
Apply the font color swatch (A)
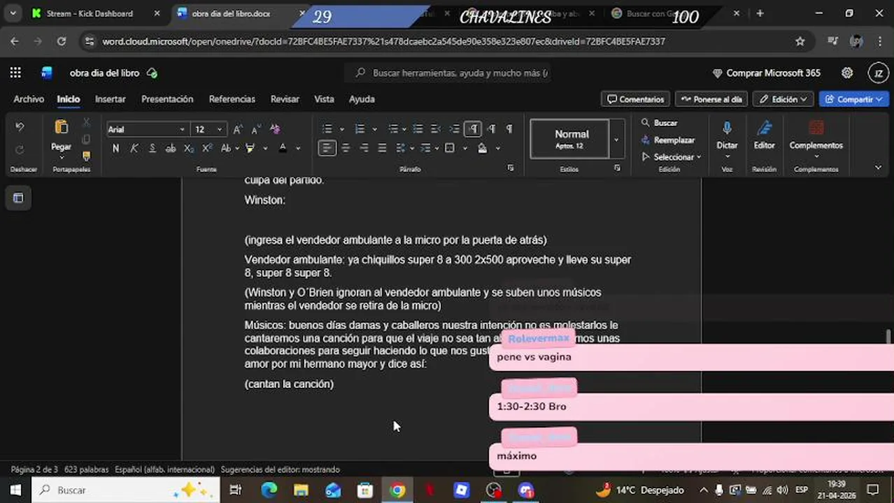[283, 148]
